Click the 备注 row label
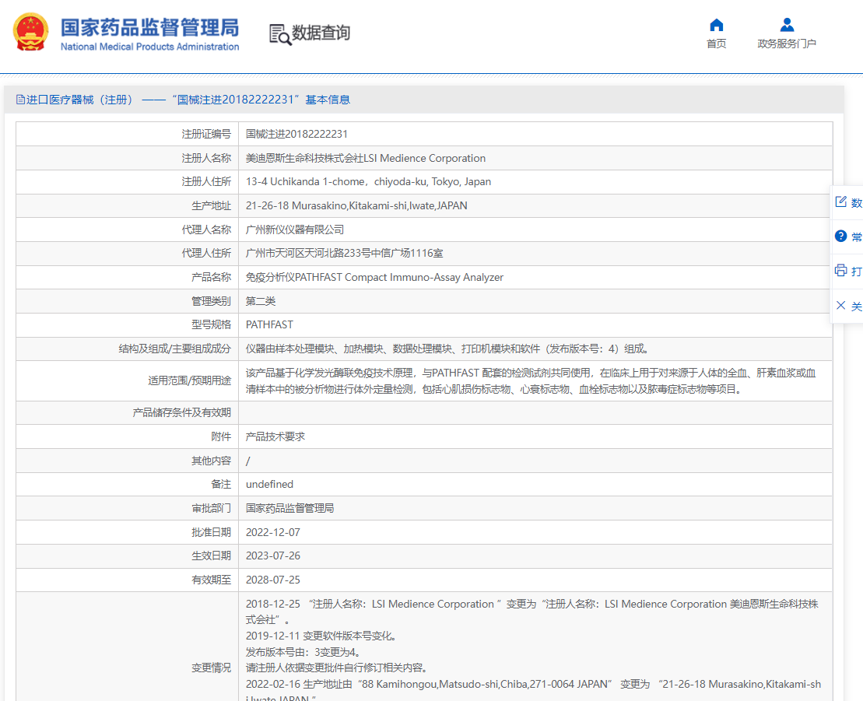The height and width of the screenshot is (701, 863). pos(221,484)
